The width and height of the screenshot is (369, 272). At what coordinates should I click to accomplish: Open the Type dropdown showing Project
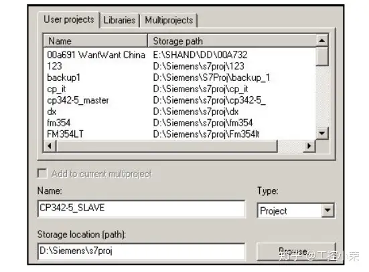coord(327,210)
